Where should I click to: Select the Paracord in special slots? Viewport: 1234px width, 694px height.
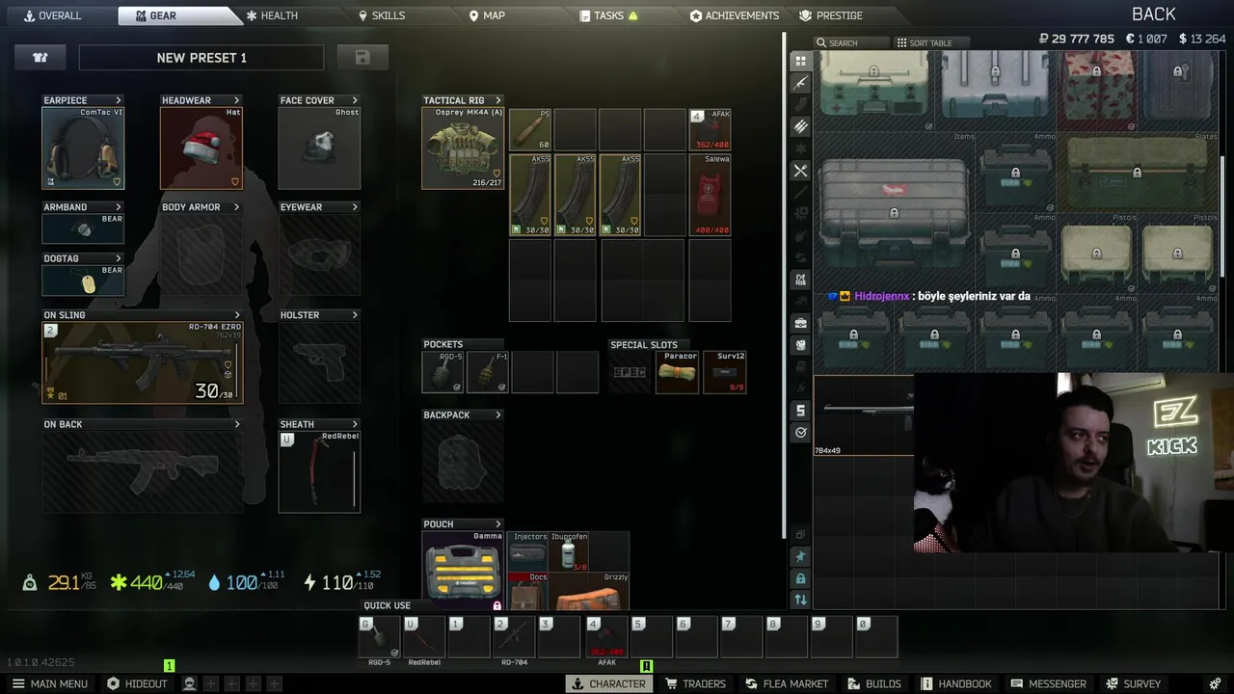coord(678,372)
